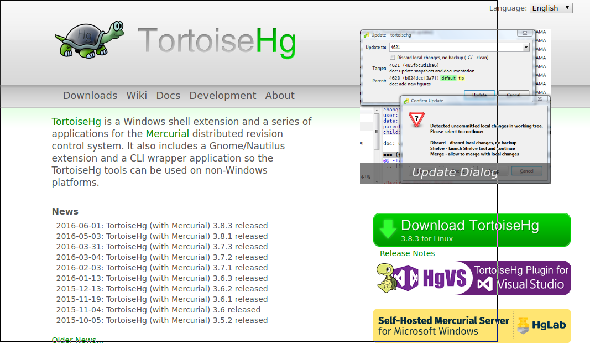
Task: Click news item 3.8.3 released
Action: (162, 226)
